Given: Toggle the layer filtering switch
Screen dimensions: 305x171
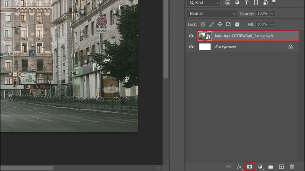Looking at the screenshot, I should tap(274, 3).
